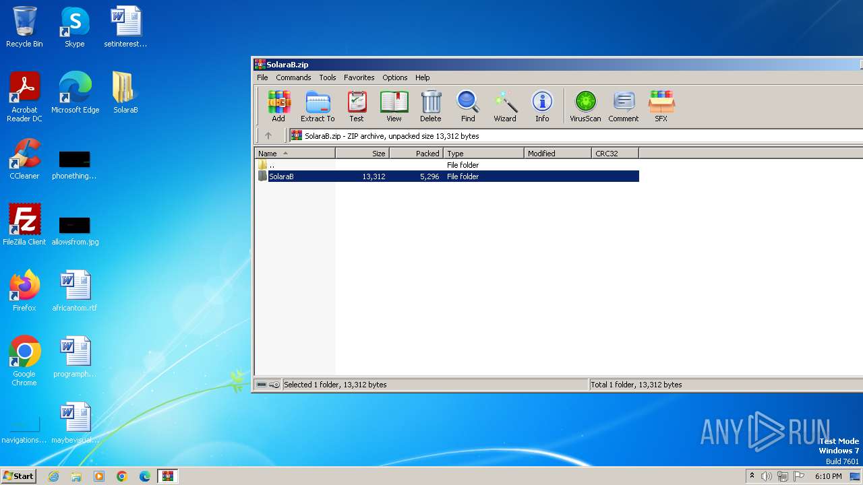863x485 pixels.
Task: Sort list by Size column header
Action: pyautogui.click(x=362, y=154)
